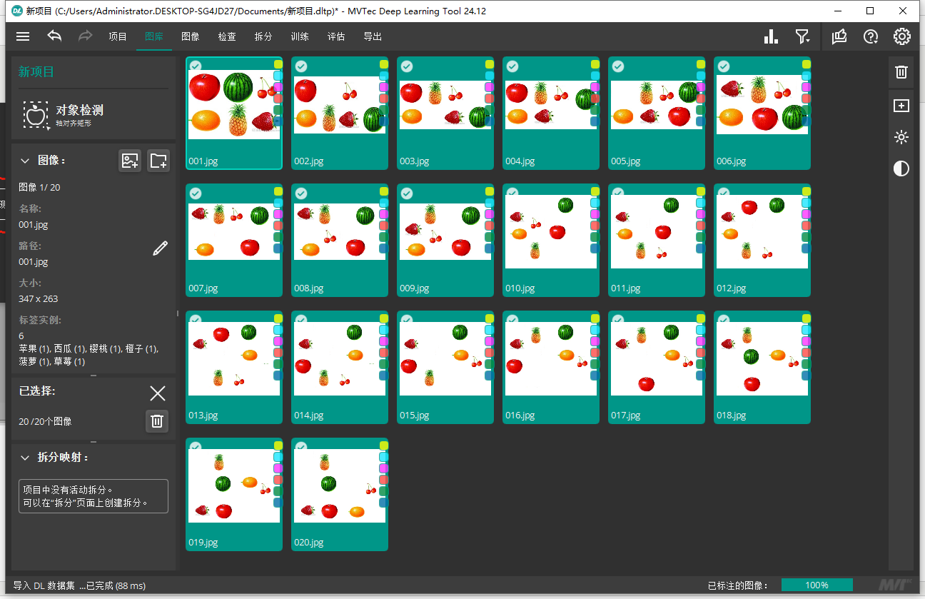The width and height of the screenshot is (925, 599).
Task: Switch to the 拆分 tab
Action: coord(263,36)
